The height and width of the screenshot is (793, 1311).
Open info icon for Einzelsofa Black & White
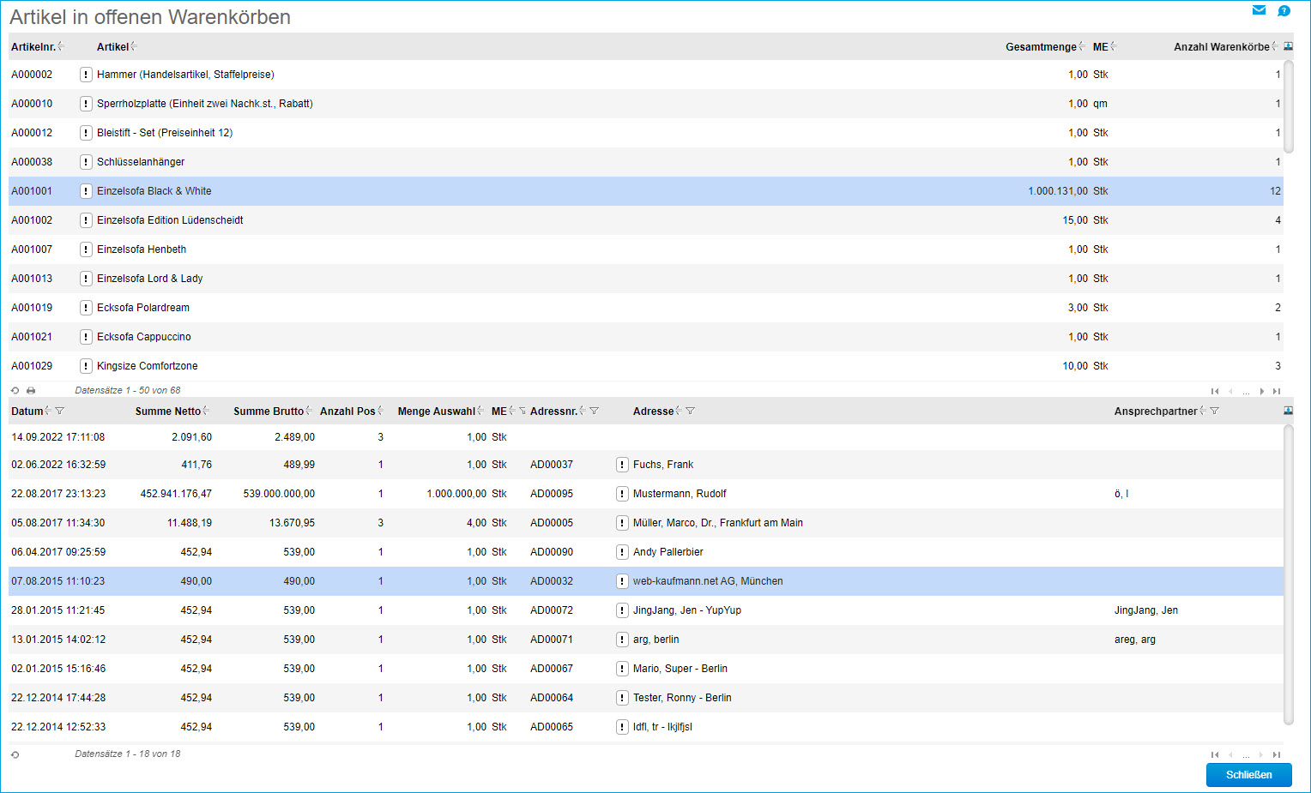tap(86, 191)
